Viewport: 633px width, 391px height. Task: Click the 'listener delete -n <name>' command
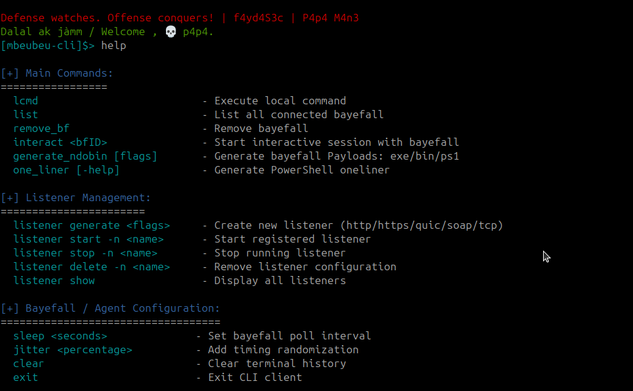tap(92, 267)
